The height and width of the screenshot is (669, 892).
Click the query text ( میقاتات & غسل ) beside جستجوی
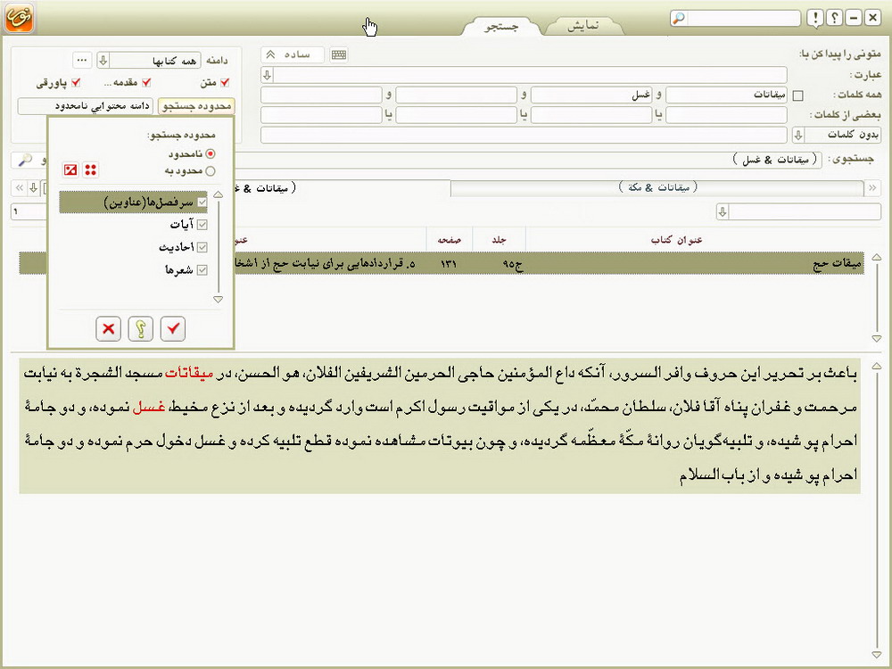(x=777, y=160)
